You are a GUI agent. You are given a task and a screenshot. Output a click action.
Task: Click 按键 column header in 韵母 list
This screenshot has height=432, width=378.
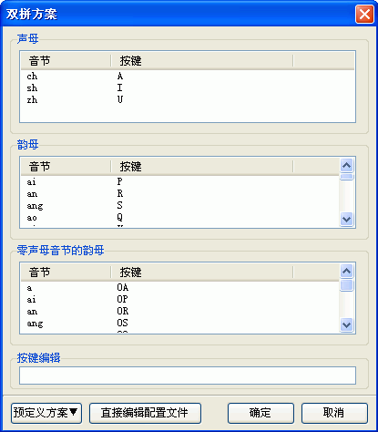pos(202,167)
